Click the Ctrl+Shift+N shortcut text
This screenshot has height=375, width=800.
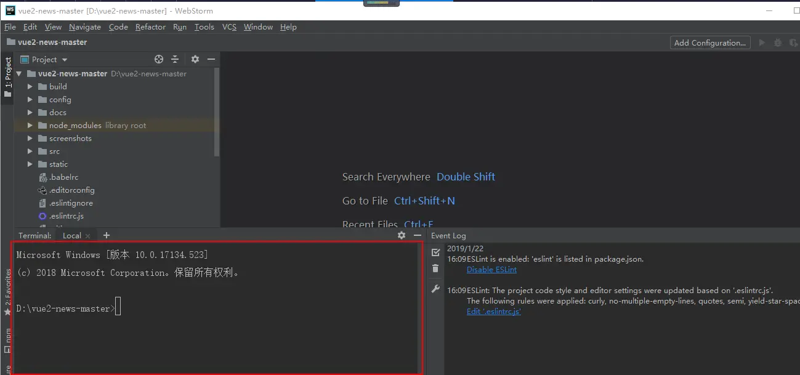[424, 201]
